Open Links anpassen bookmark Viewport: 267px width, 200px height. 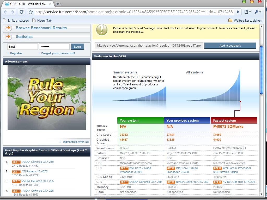[x=16, y=20]
